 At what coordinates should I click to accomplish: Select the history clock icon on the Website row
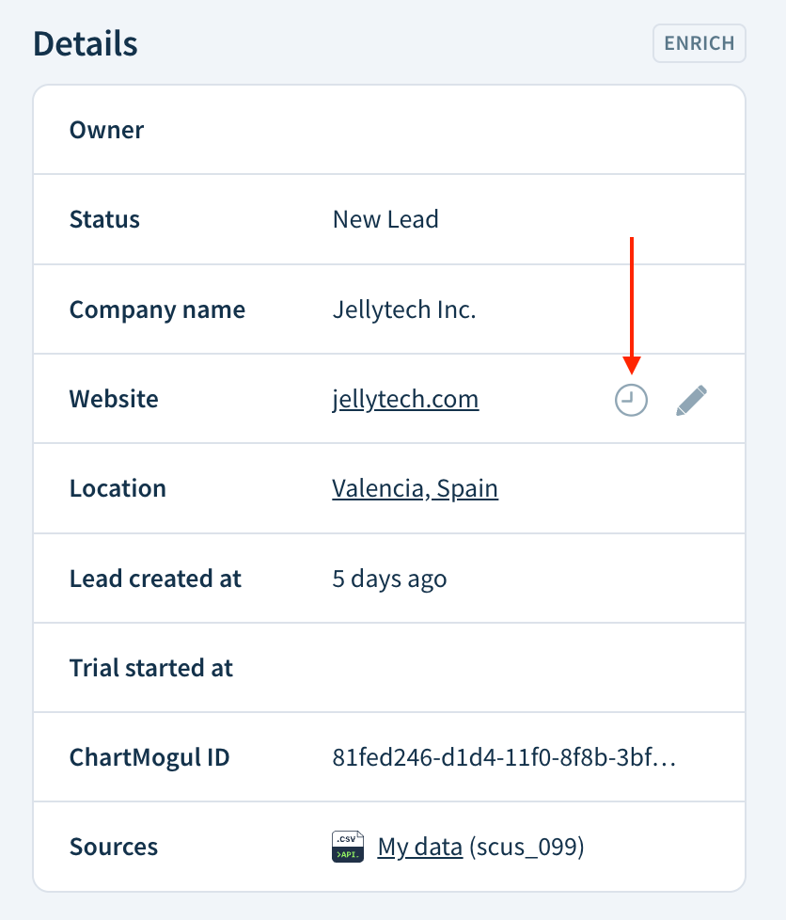click(x=631, y=399)
